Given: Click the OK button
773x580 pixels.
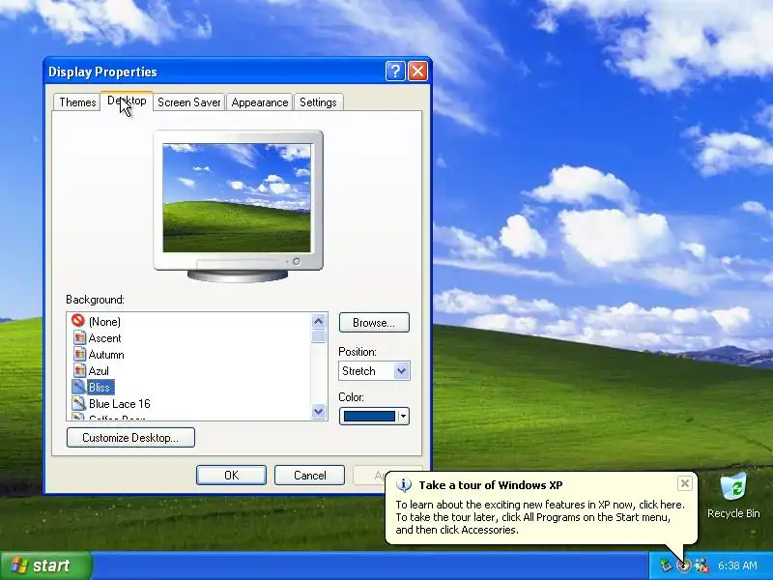Looking at the screenshot, I should (231, 475).
